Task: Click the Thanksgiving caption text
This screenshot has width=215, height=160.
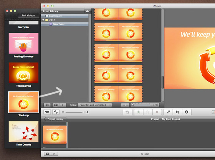Action: click(23, 86)
